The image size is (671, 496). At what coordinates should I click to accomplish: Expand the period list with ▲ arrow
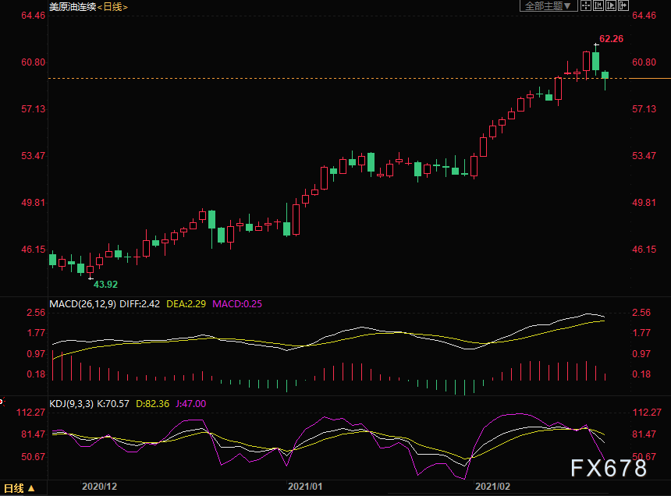31,488
